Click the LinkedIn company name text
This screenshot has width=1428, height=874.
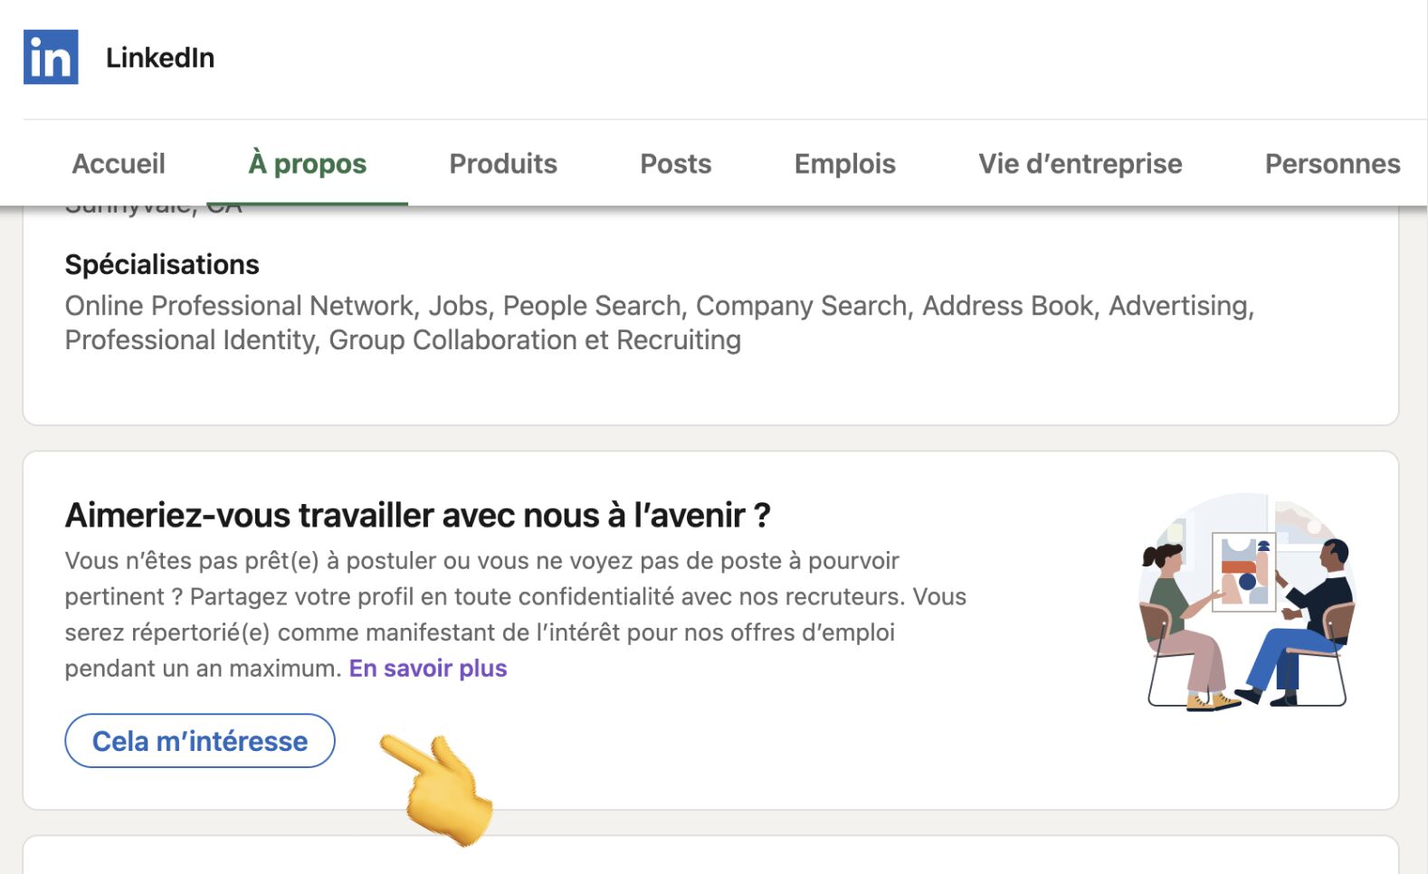[x=160, y=58]
